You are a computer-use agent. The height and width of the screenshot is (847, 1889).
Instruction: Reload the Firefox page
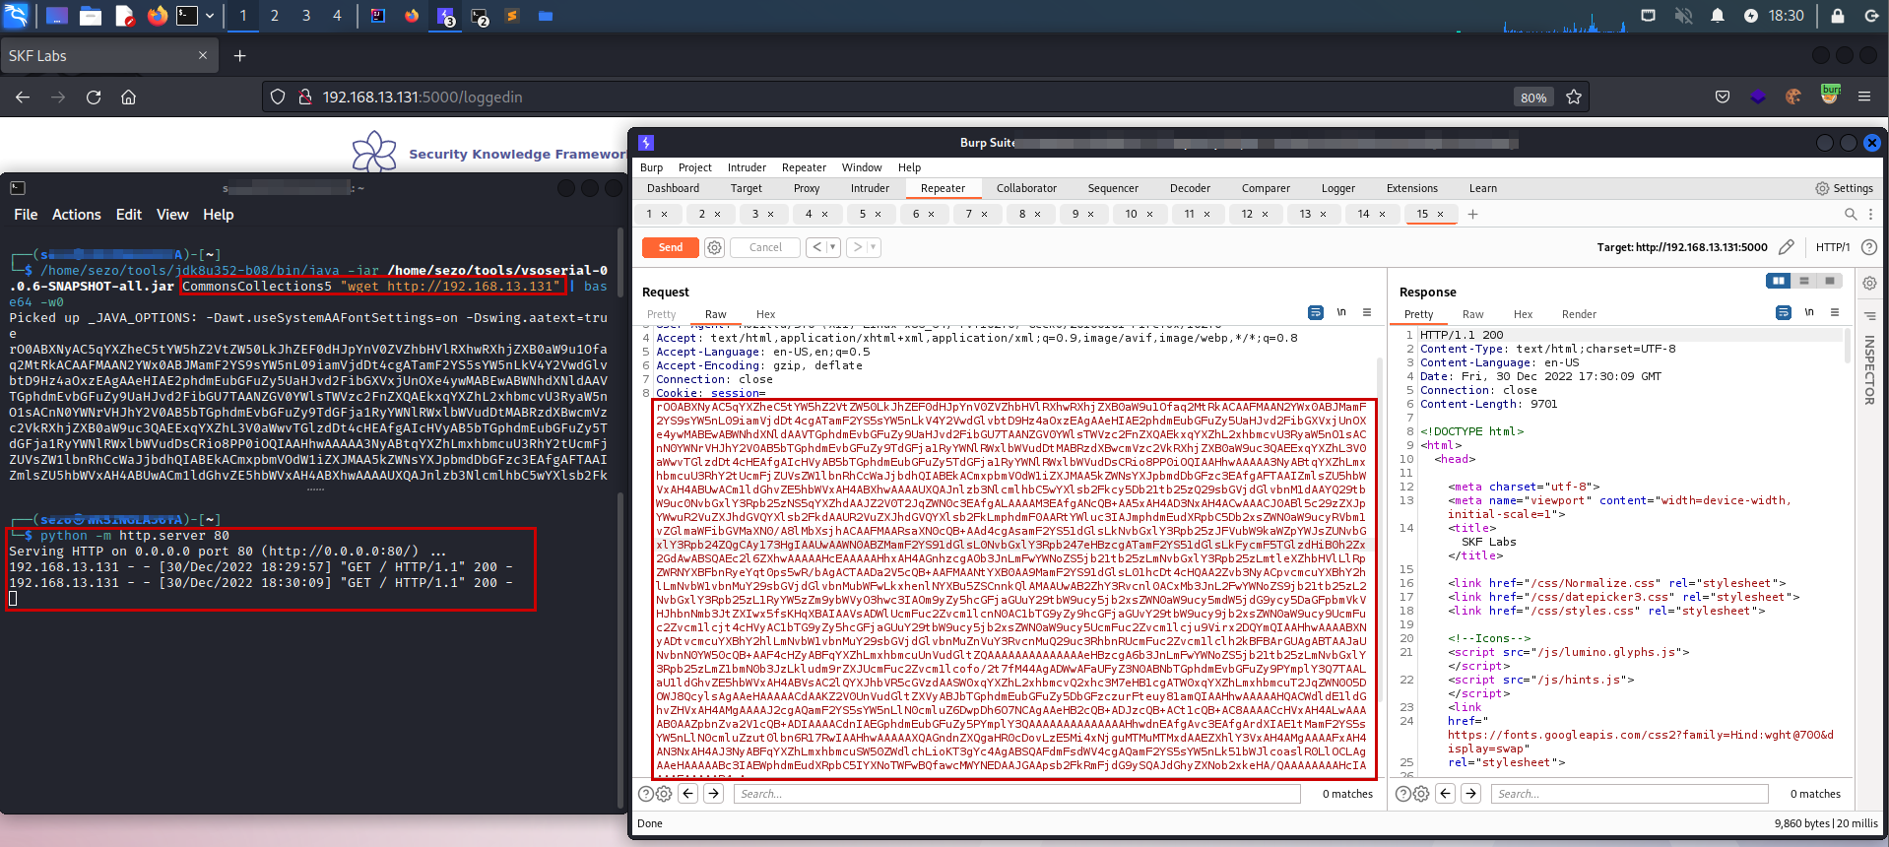(94, 97)
